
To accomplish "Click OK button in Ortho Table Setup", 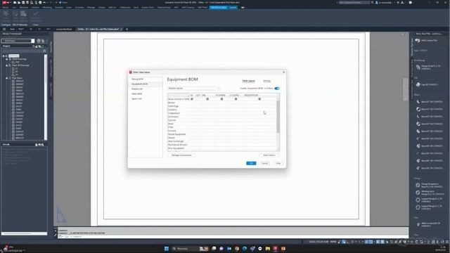I will pyautogui.click(x=251, y=163).
